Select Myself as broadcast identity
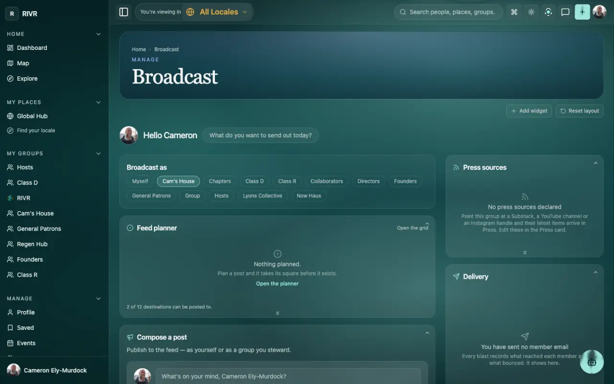This screenshot has height=384, width=614. pos(140,181)
